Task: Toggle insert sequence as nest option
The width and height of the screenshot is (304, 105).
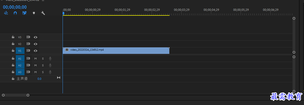Action: pyautogui.click(x=6, y=13)
